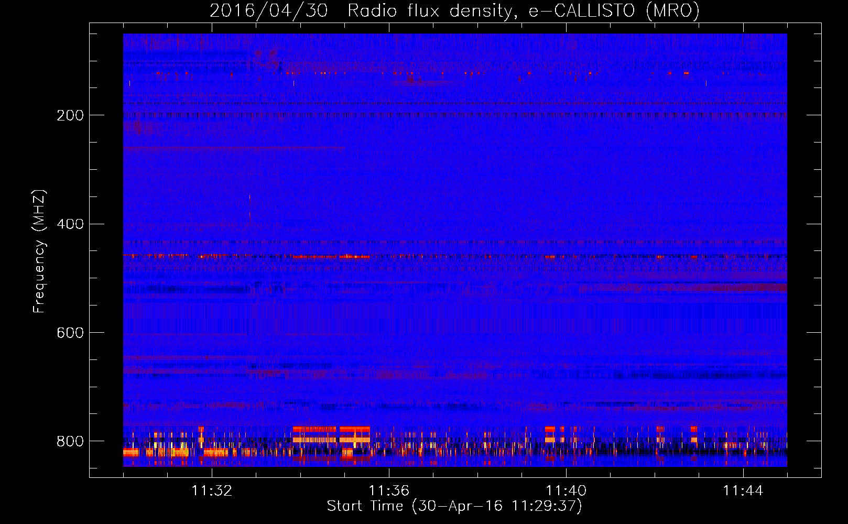Screen dimensions: 848x524
Task: Click the "Start Time (30-Apr-16 11:29:37)" label
Action: pos(454,506)
